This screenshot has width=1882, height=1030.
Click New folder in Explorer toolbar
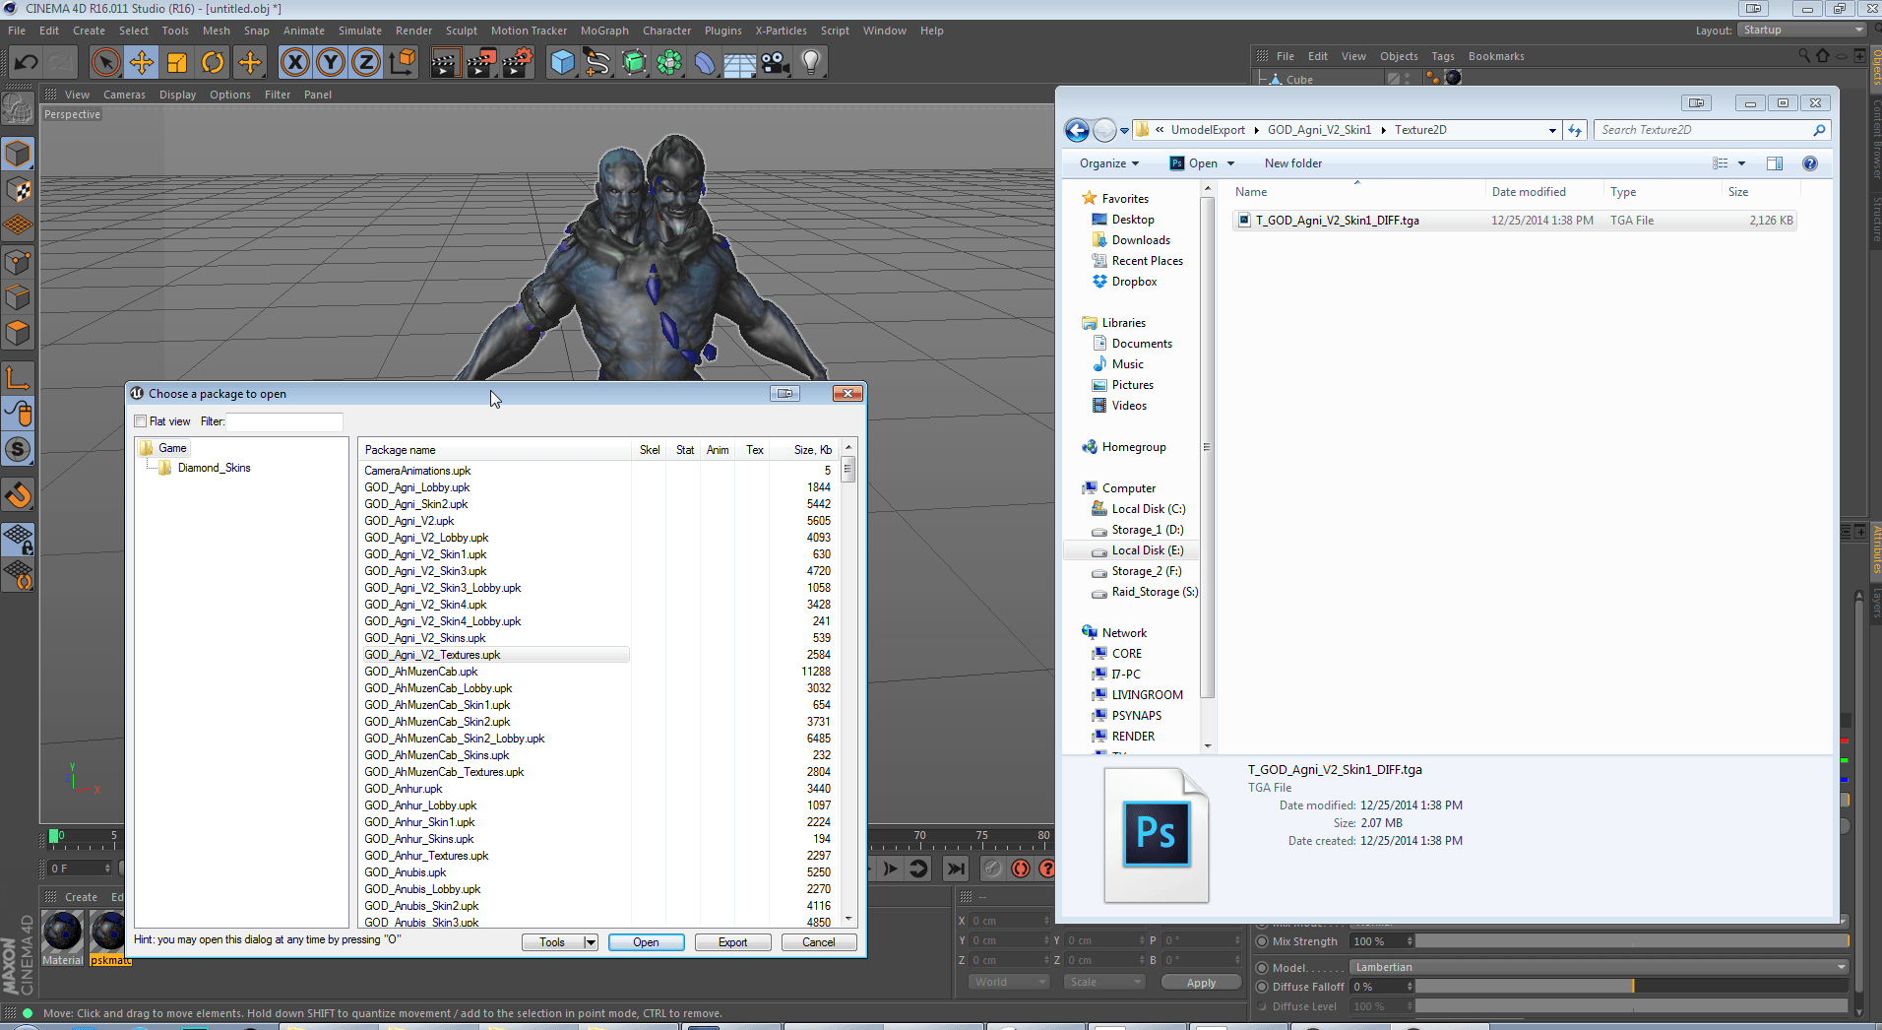tap(1293, 163)
